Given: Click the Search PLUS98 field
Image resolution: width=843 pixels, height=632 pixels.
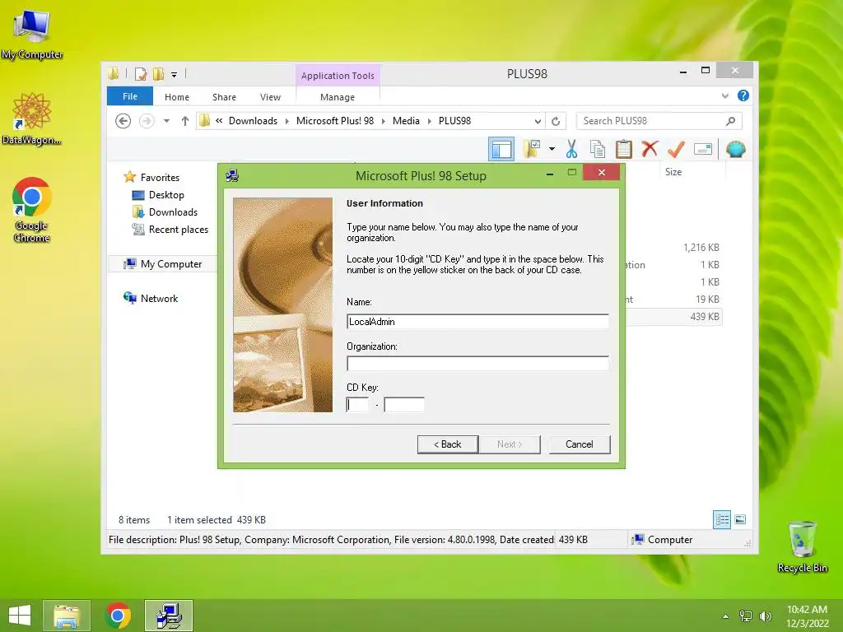Looking at the screenshot, I should (x=659, y=121).
